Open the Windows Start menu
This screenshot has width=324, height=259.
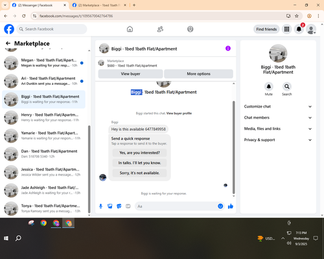coord(6,238)
